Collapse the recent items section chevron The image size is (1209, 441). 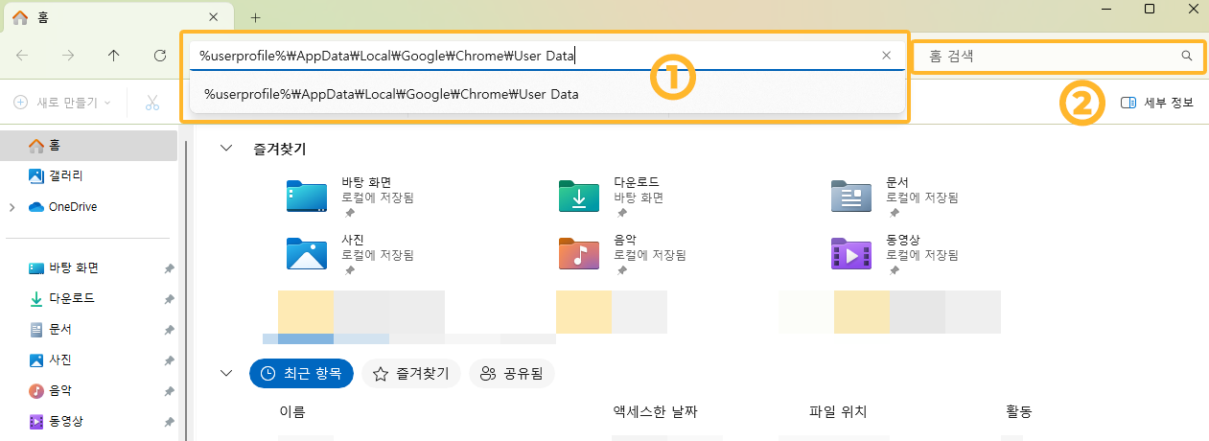tap(226, 373)
